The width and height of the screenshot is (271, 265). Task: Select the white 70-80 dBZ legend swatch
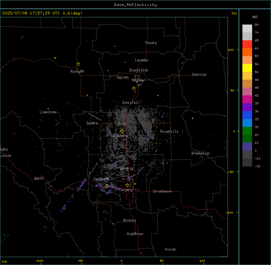click(247, 29)
